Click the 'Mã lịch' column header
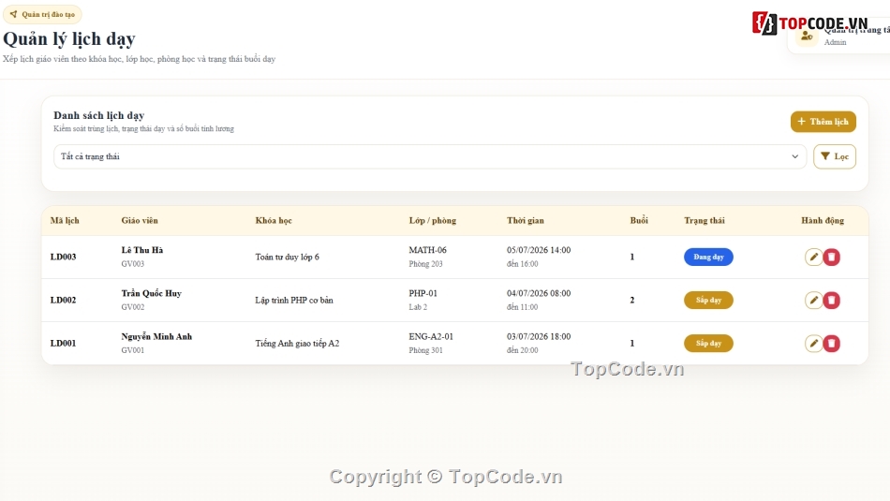Viewport: 890px width, 501px height. [x=65, y=221]
